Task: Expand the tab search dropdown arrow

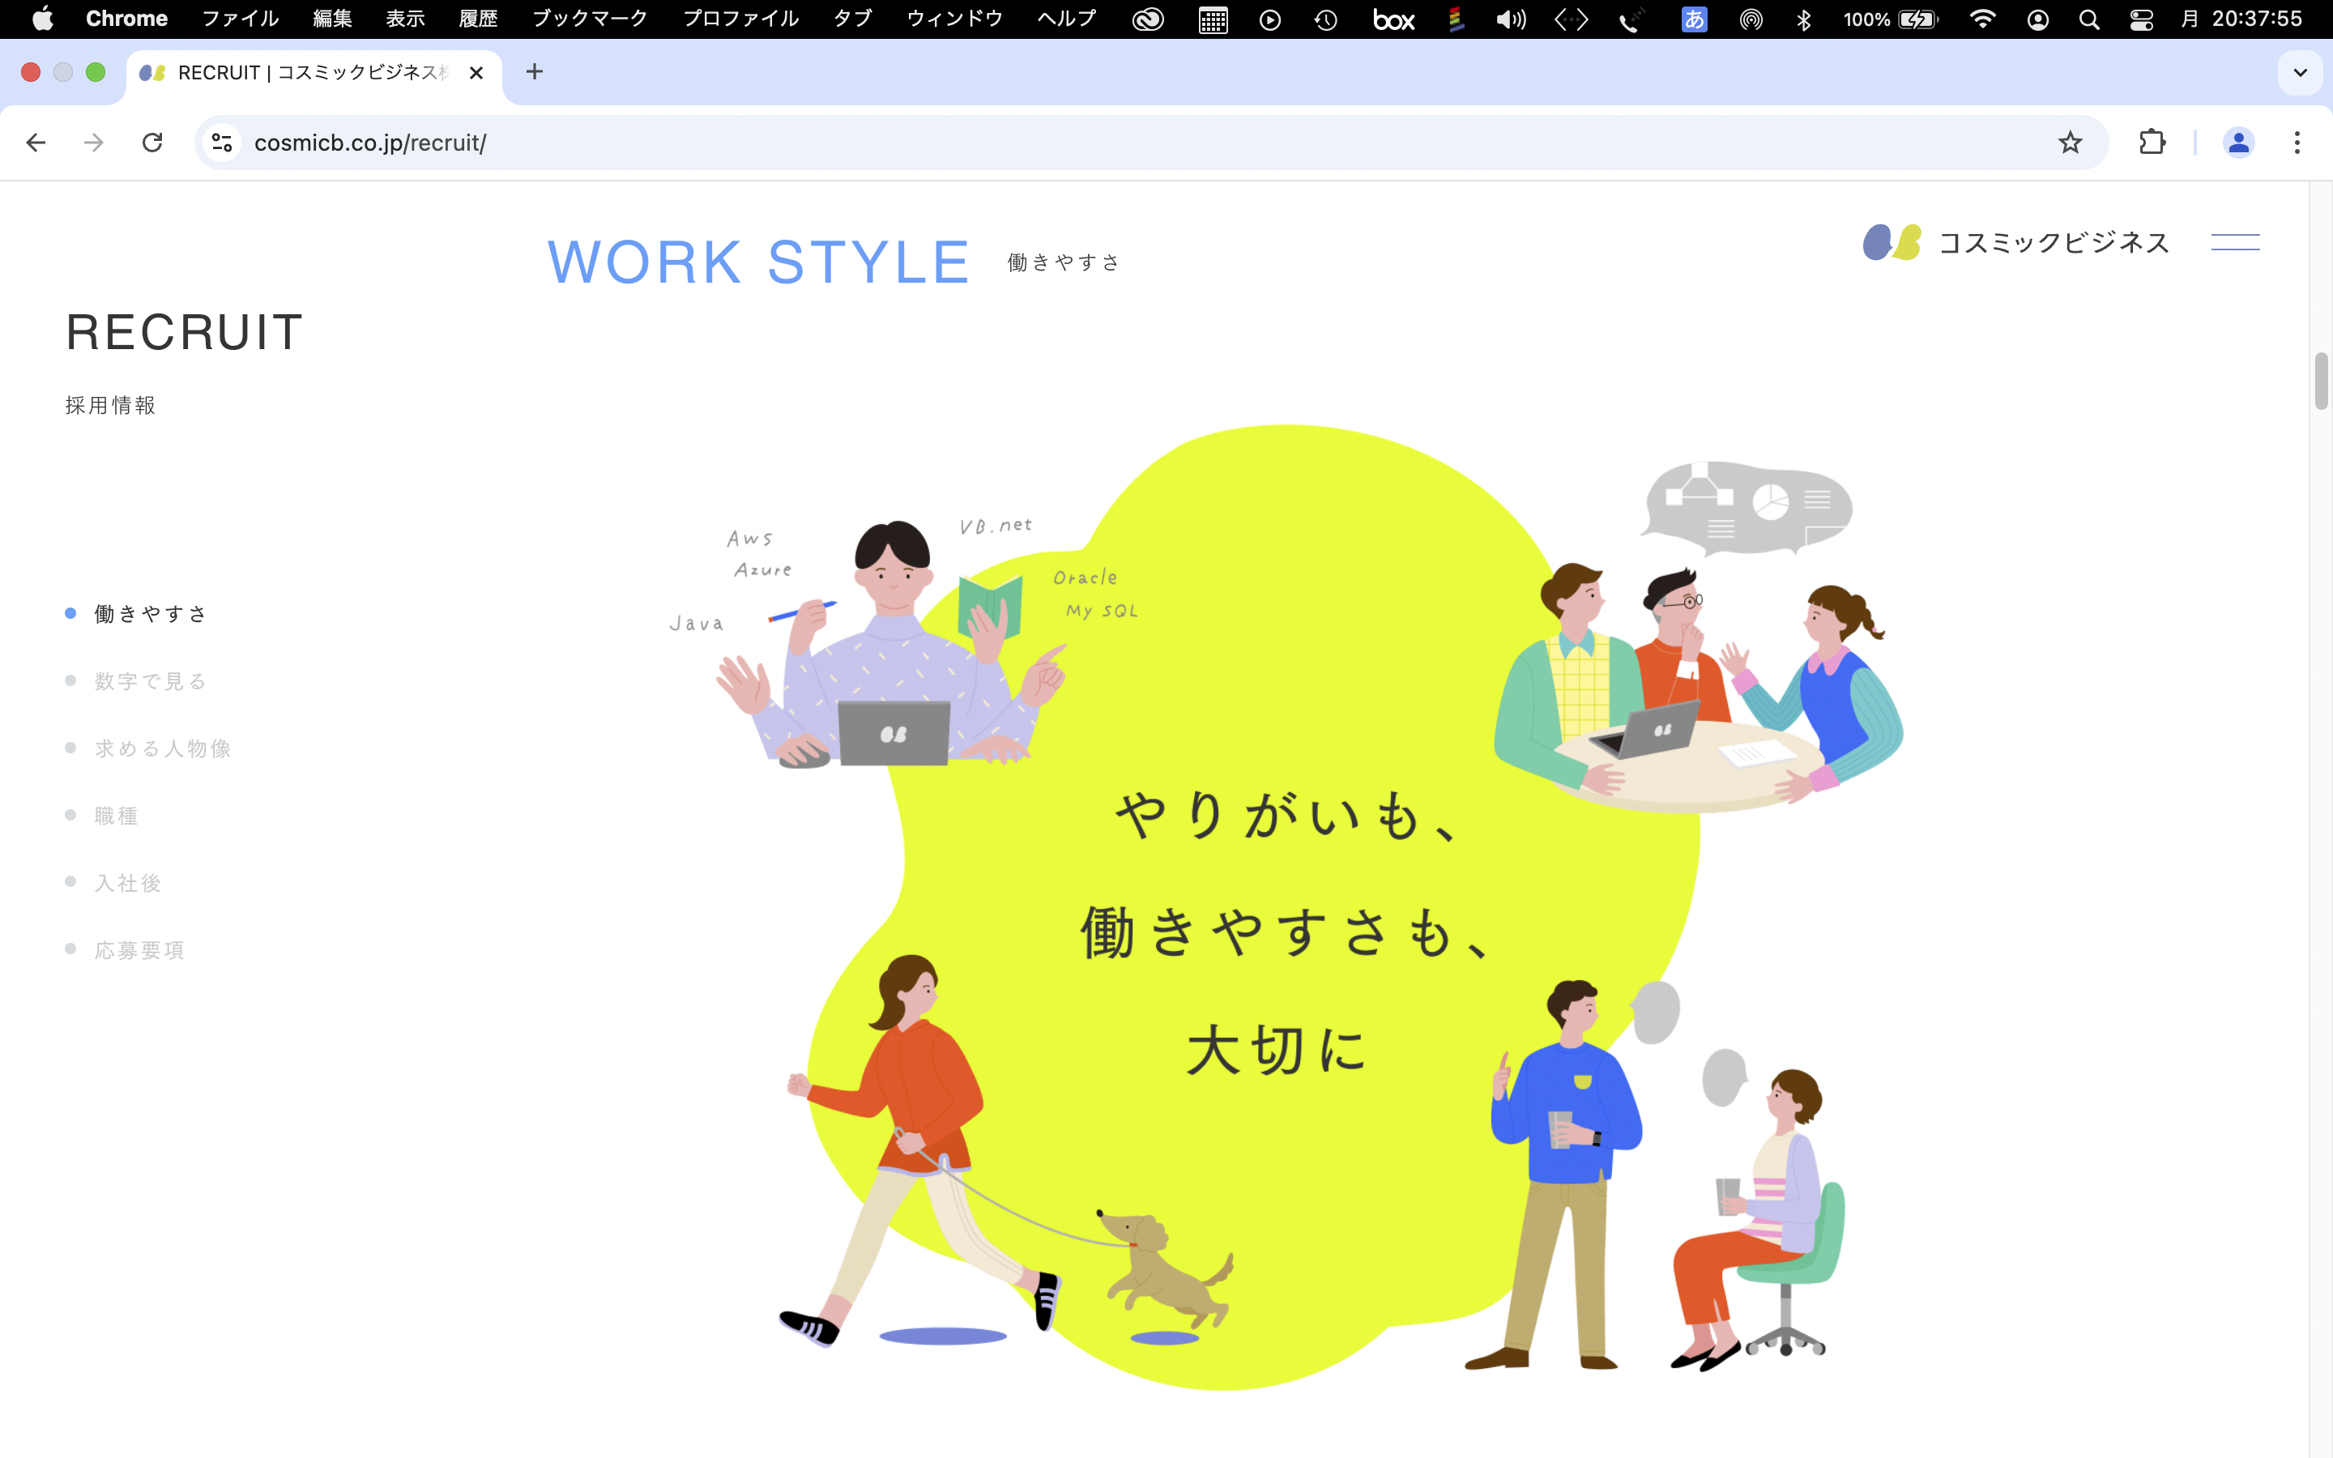Action: 2299,72
